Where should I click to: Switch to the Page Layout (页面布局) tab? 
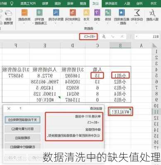111,3
